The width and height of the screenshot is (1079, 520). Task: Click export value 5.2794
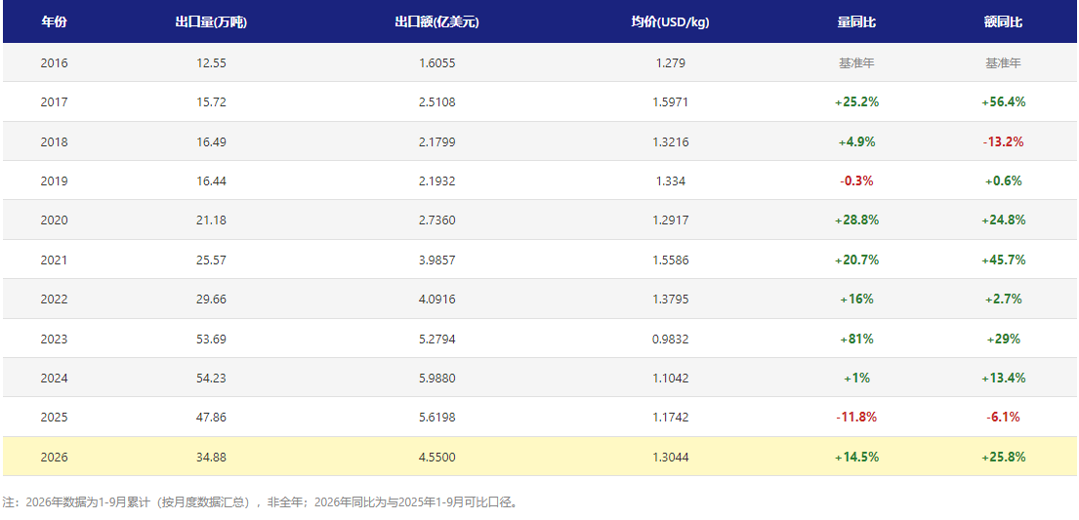coord(436,340)
